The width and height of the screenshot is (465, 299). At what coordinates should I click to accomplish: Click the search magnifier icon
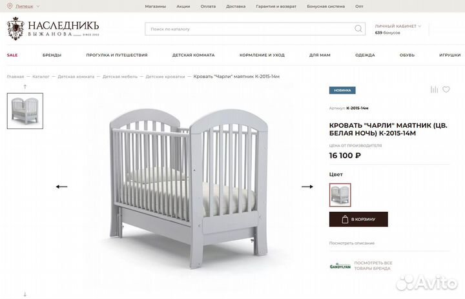(x=358, y=29)
